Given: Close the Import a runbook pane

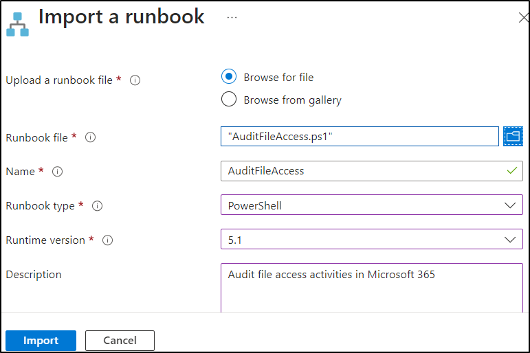Looking at the screenshot, I should tap(524, 18).
